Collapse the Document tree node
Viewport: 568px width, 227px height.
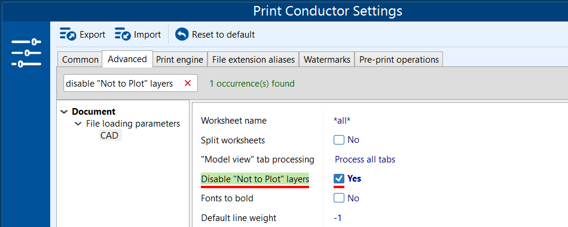point(65,112)
